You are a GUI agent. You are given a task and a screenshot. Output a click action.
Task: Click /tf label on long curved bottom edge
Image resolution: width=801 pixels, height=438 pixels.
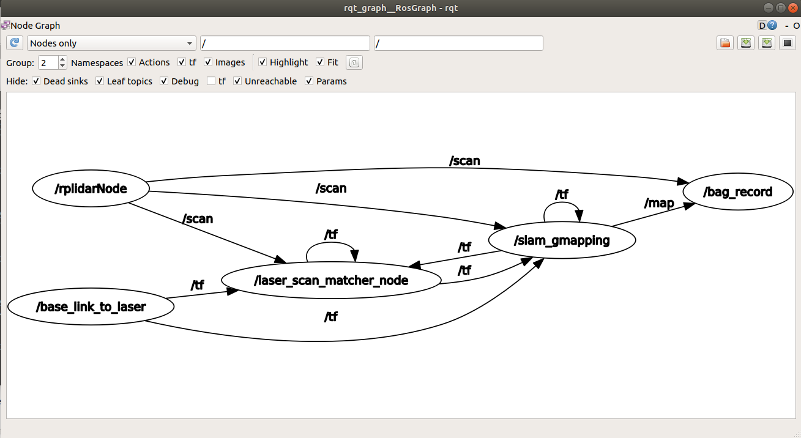pos(331,317)
